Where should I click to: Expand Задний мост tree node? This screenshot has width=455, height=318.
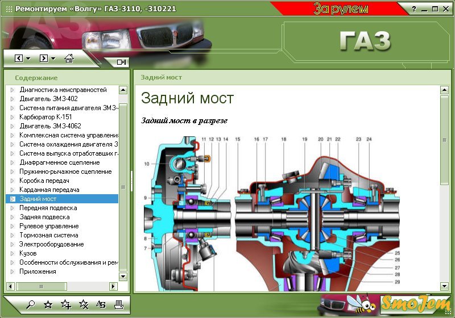(13, 199)
